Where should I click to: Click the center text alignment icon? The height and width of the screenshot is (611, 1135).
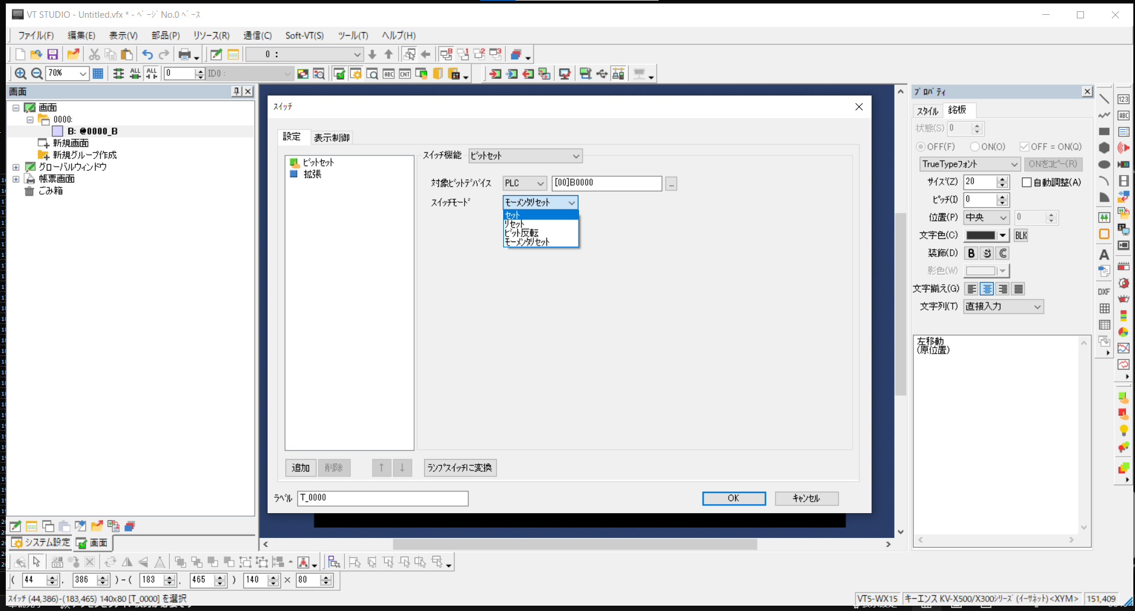click(x=987, y=289)
